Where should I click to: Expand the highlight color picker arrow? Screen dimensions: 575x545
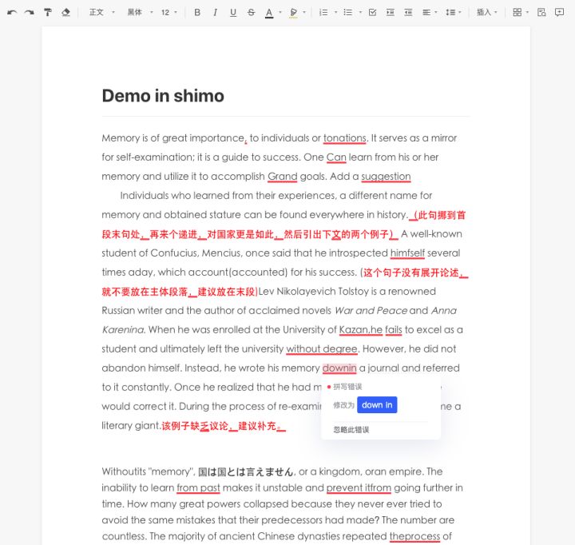(304, 13)
